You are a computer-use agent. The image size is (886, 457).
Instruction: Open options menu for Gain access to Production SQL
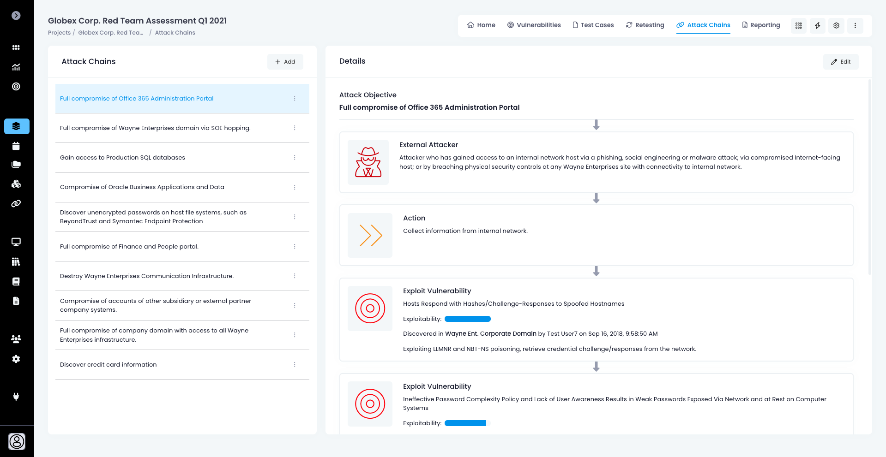point(295,158)
